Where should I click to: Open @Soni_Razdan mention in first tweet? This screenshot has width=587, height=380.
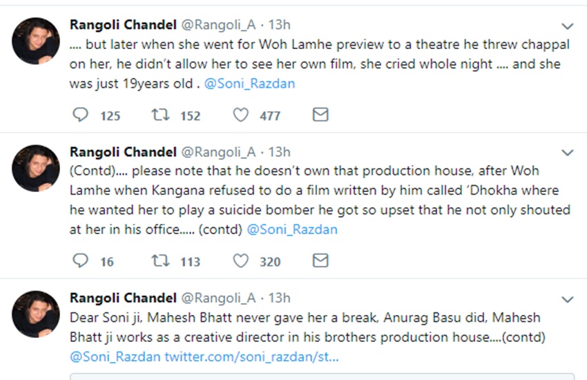(x=250, y=83)
